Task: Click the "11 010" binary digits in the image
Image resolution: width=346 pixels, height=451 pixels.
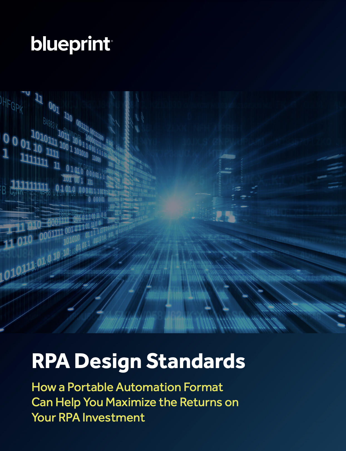Action: (18, 242)
